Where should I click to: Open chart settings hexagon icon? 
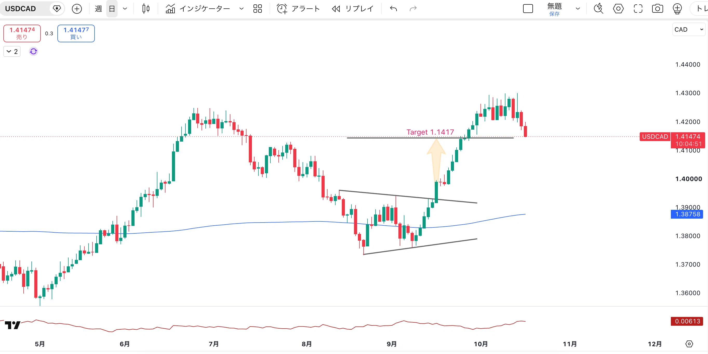click(x=618, y=9)
